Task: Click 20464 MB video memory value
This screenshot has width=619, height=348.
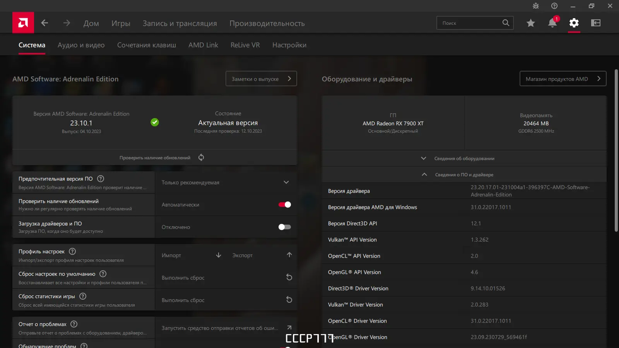Action: [536, 123]
